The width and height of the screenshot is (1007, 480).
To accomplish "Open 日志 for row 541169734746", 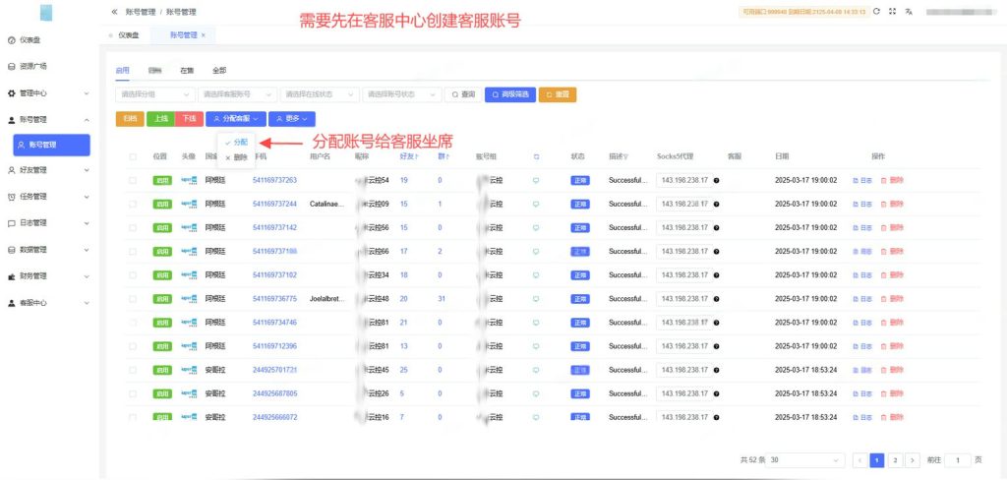I will click(x=862, y=323).
